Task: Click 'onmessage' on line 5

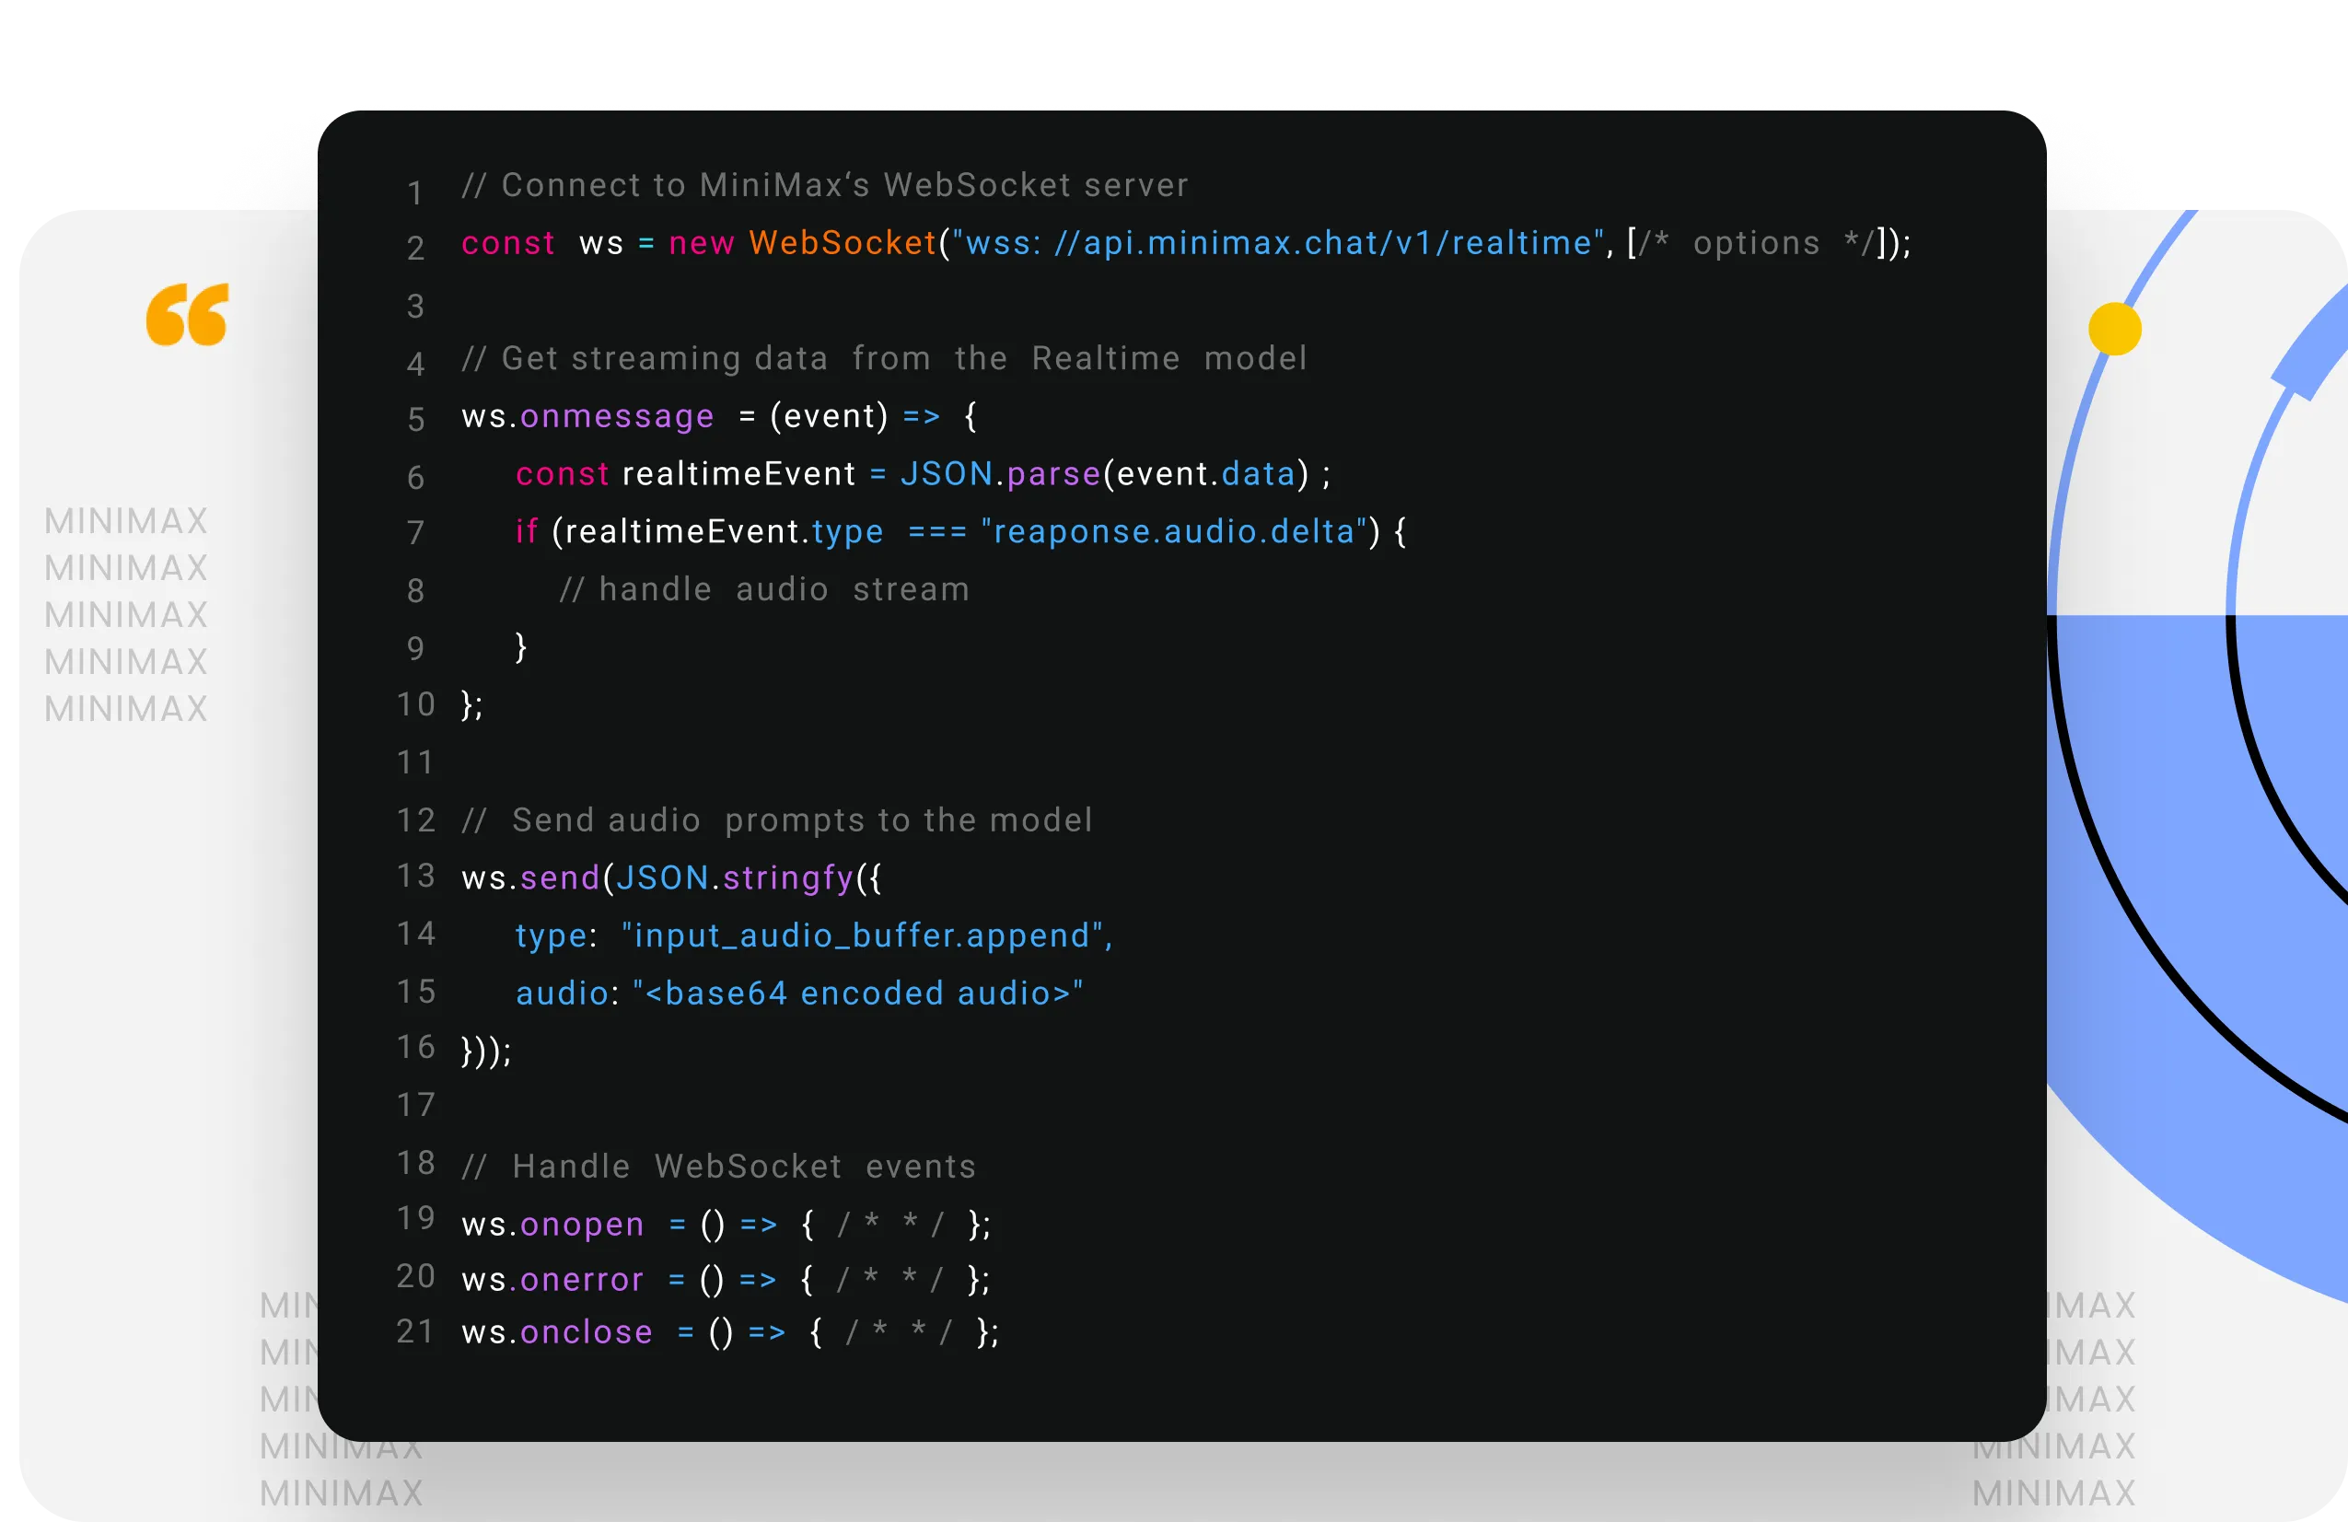Action: 617,417
